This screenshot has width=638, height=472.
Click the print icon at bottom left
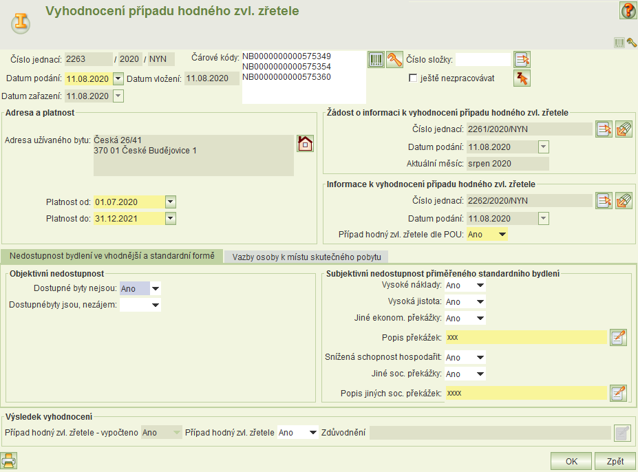tap(9, 460)
